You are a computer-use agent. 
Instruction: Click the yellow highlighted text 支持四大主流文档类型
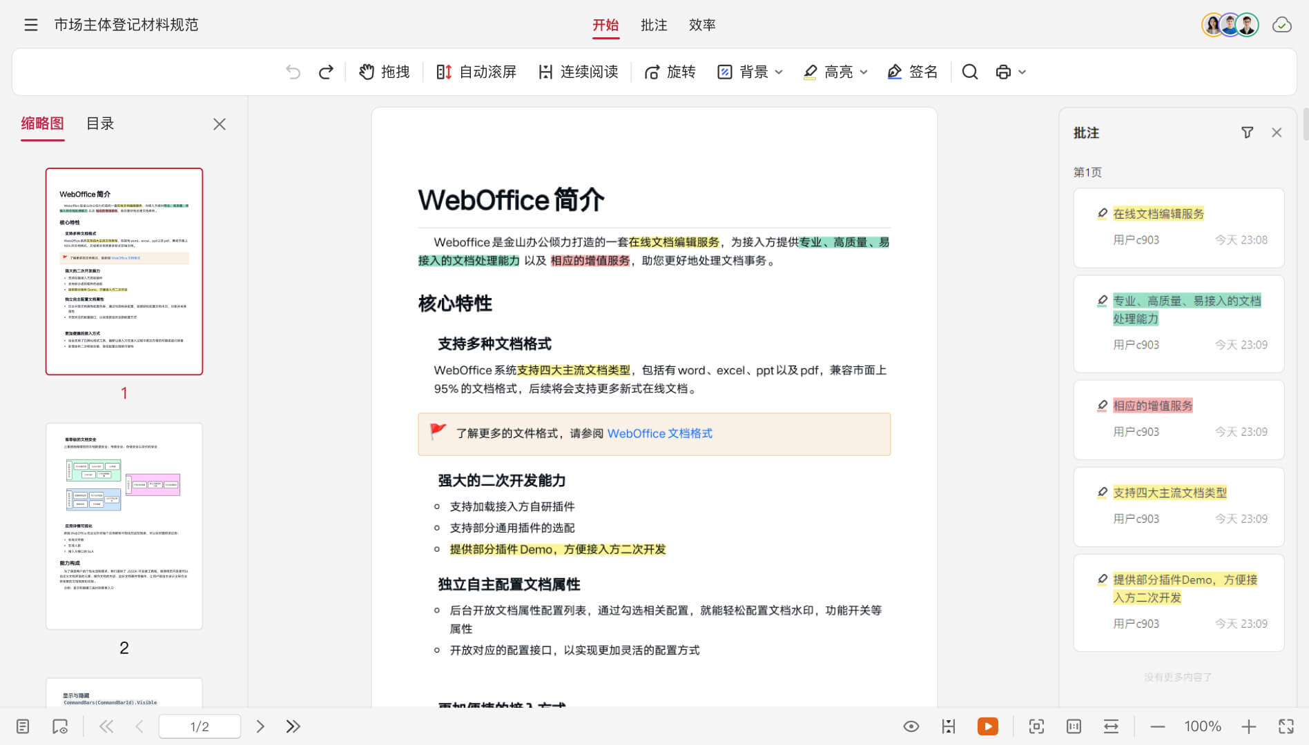(574, 370)
